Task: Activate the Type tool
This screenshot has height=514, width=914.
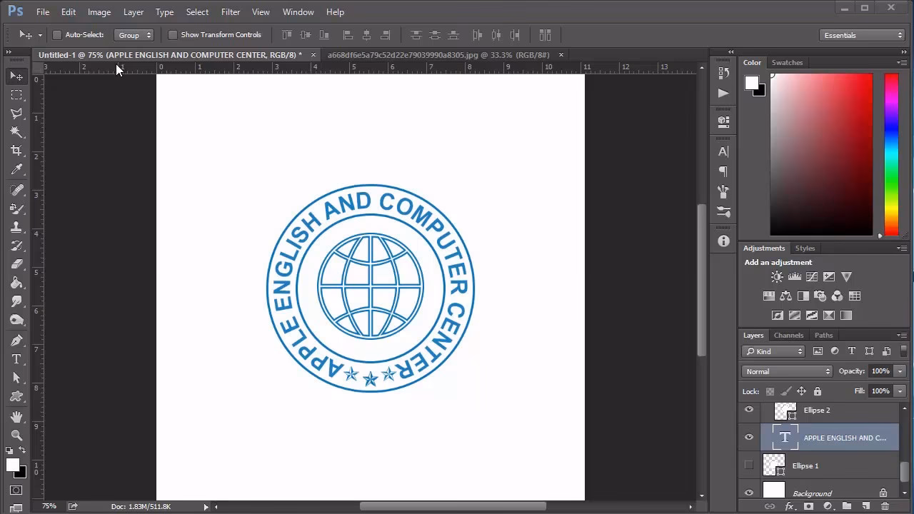Action: coord(16,359)
